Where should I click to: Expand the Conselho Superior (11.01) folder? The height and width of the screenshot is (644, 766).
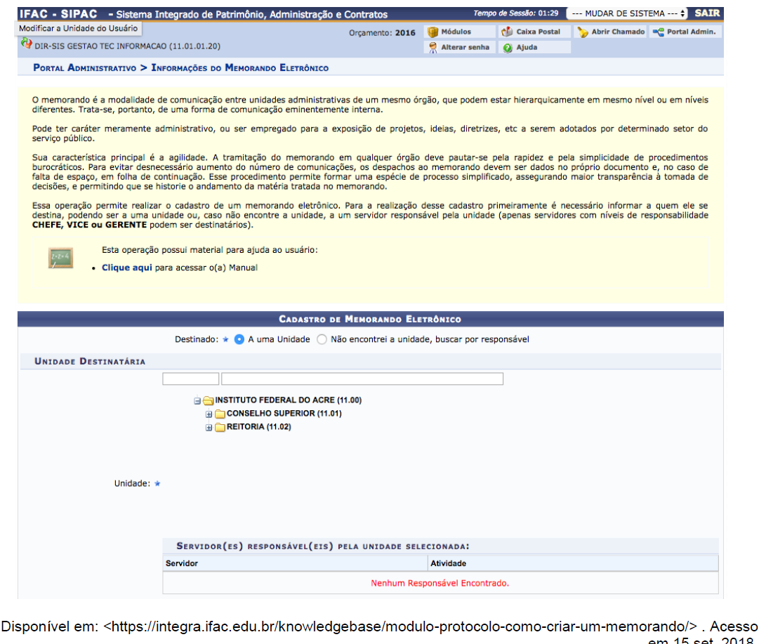pos(209,414)
